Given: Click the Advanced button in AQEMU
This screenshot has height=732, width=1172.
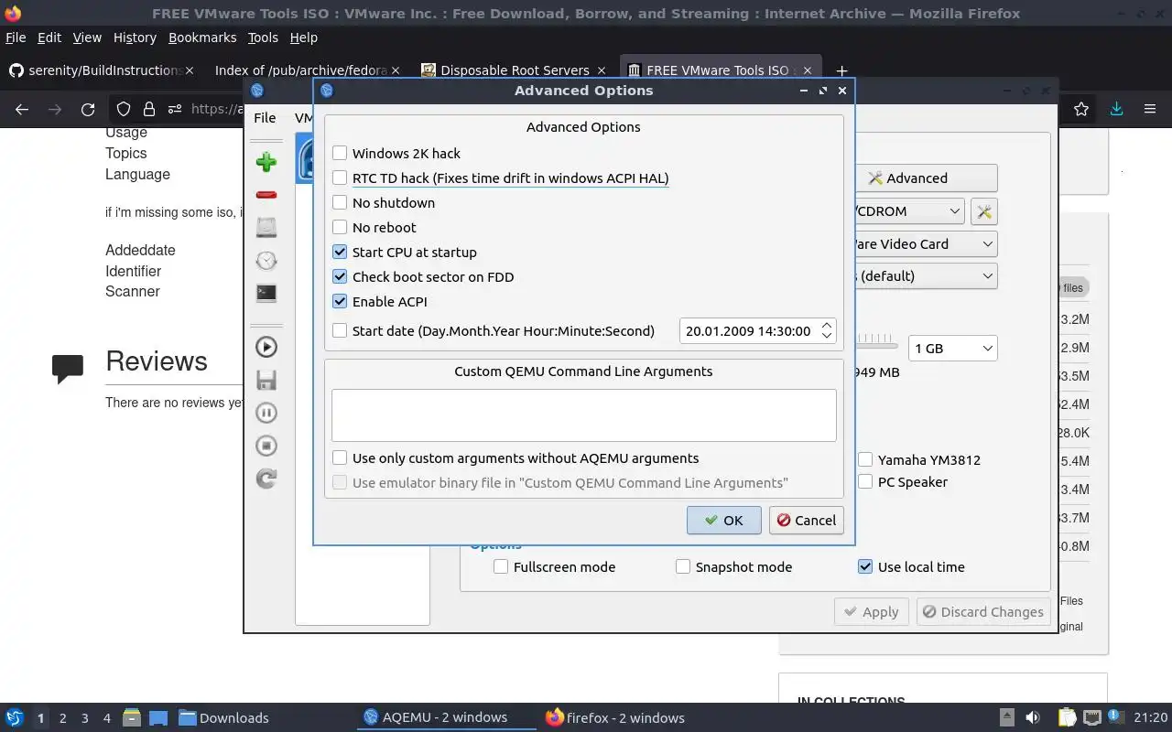Looking at the screenshot, I should tap(926, 178).
